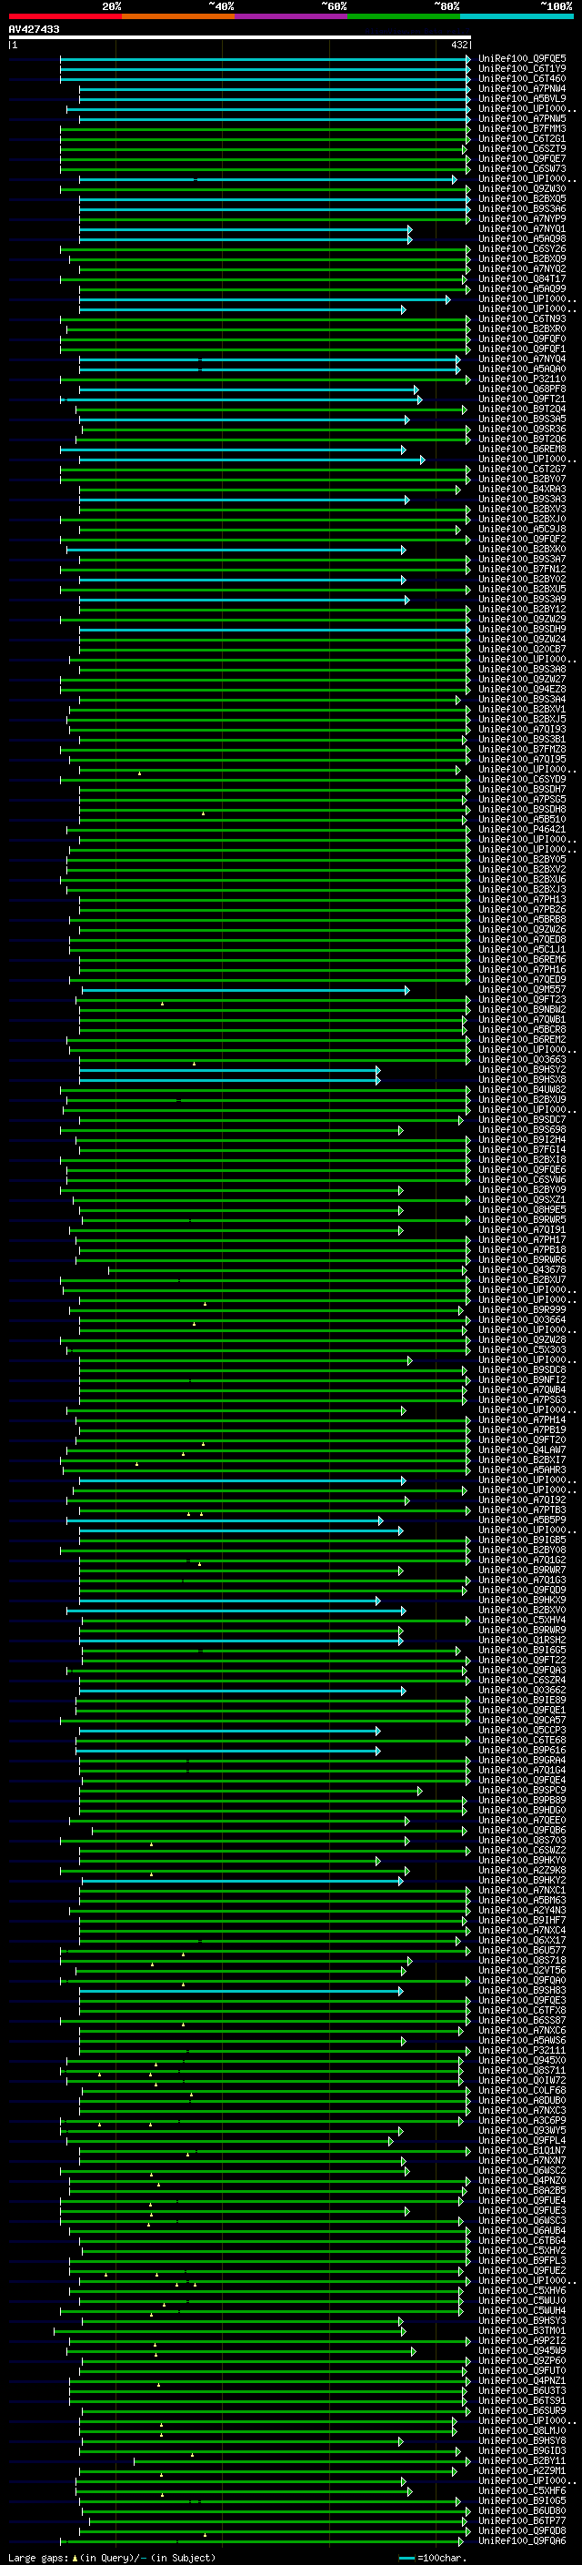Click the white AV427433 query bar
Viewport: 582px width, 2565px height.
click(x=240, y=36)
